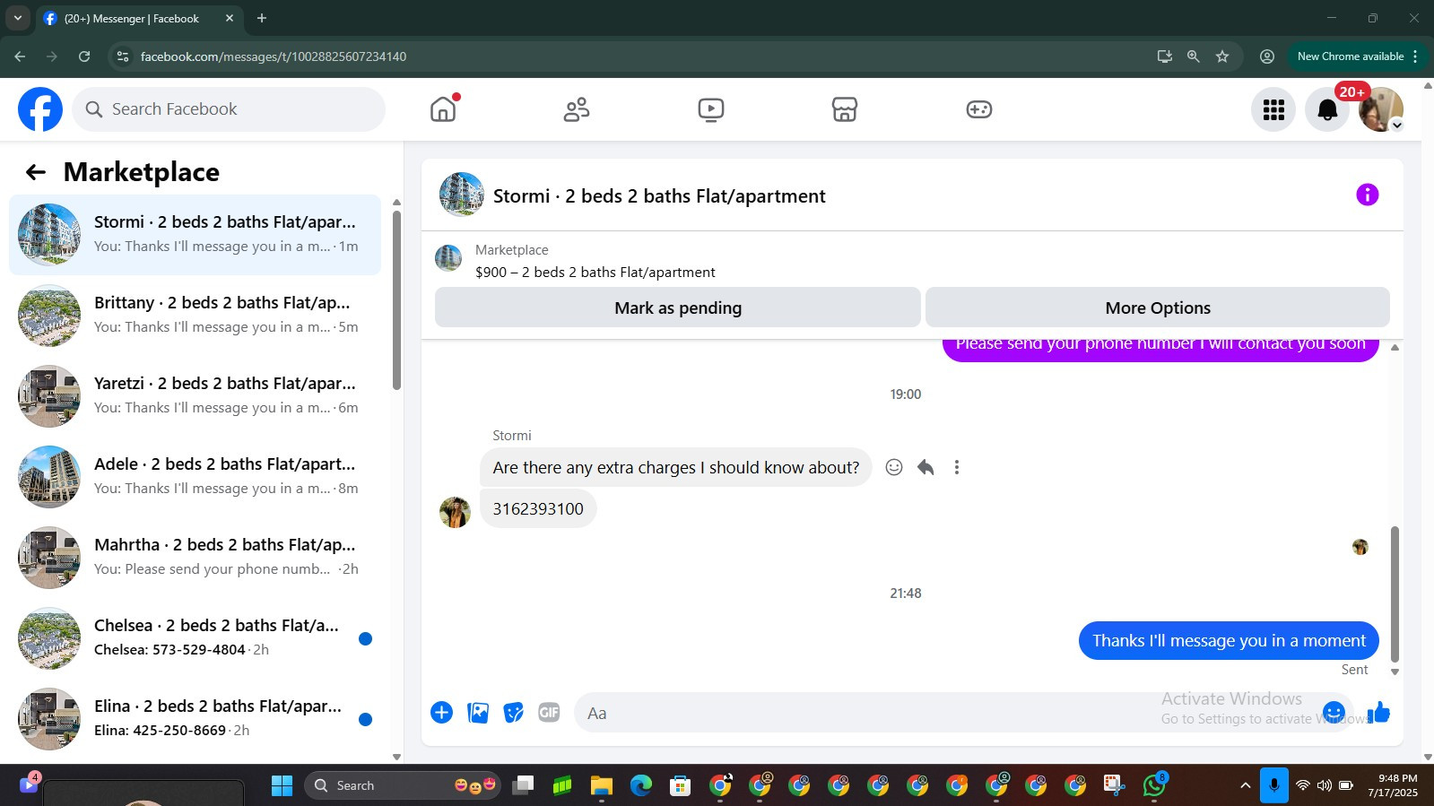Open the browser zoom magnifier icon

1193,56
